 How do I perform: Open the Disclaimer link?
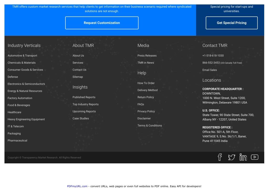pyautogui.click(x=144, y=118)
